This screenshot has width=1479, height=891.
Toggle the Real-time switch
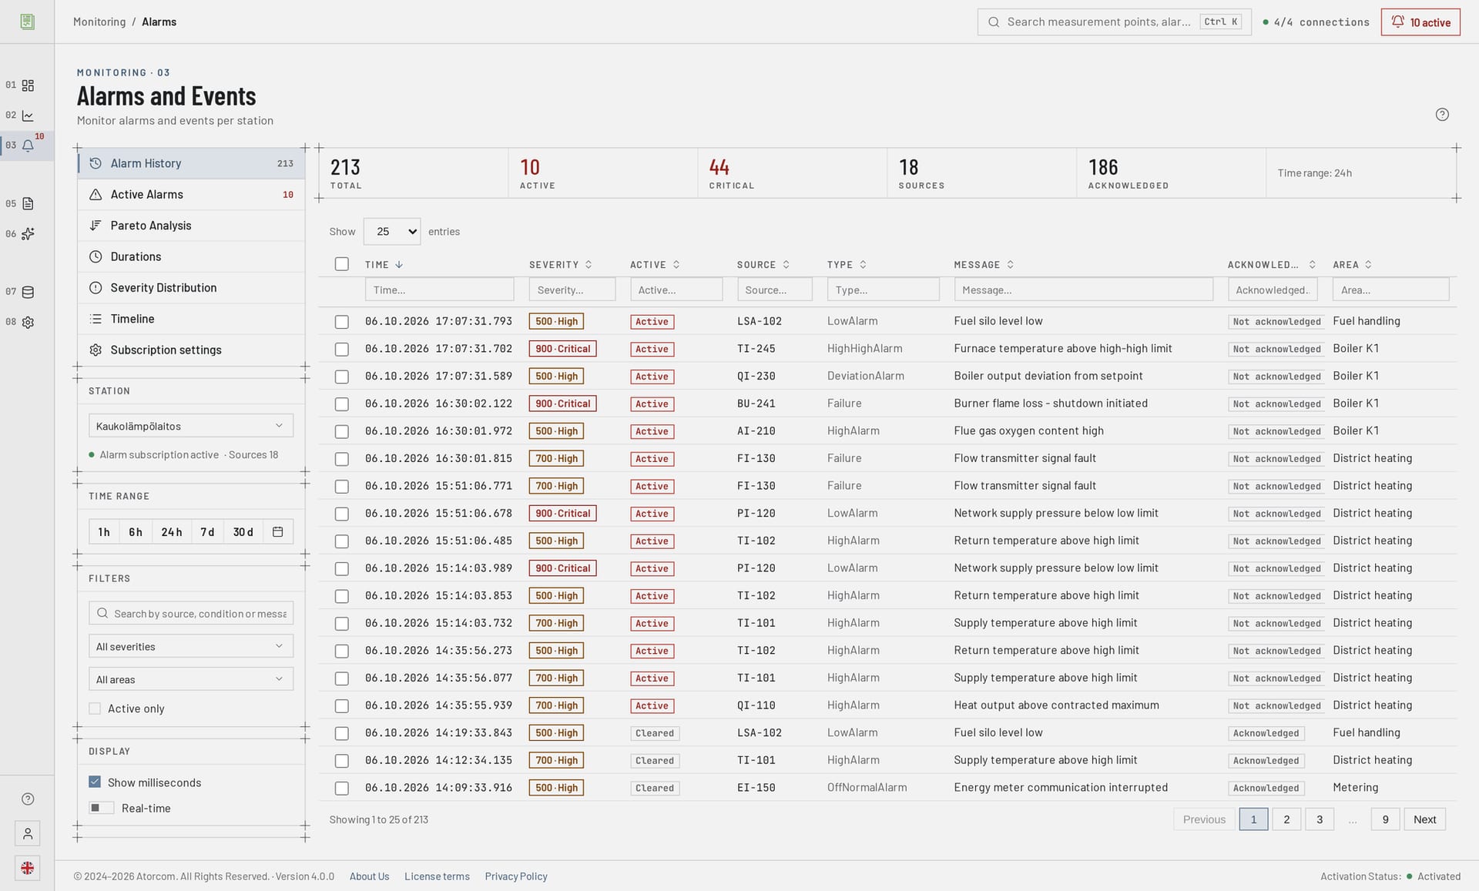(102, 808)
